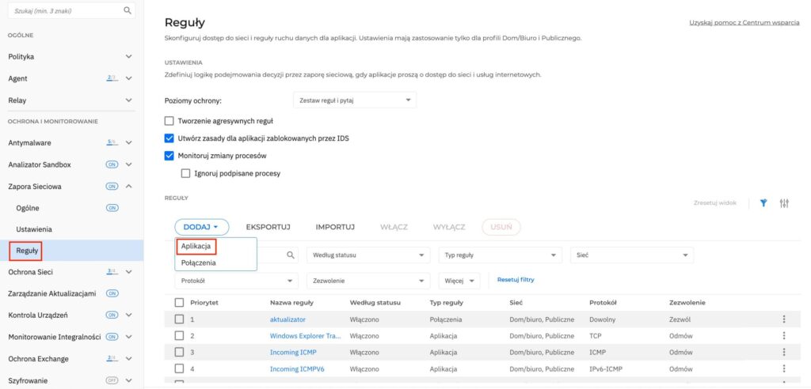Click the DODAJ button

point(202,227)
